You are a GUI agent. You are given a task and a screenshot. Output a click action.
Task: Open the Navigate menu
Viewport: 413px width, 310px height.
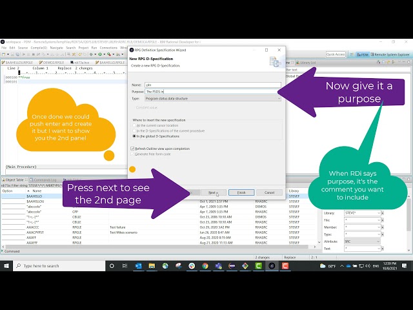point(56,48)
